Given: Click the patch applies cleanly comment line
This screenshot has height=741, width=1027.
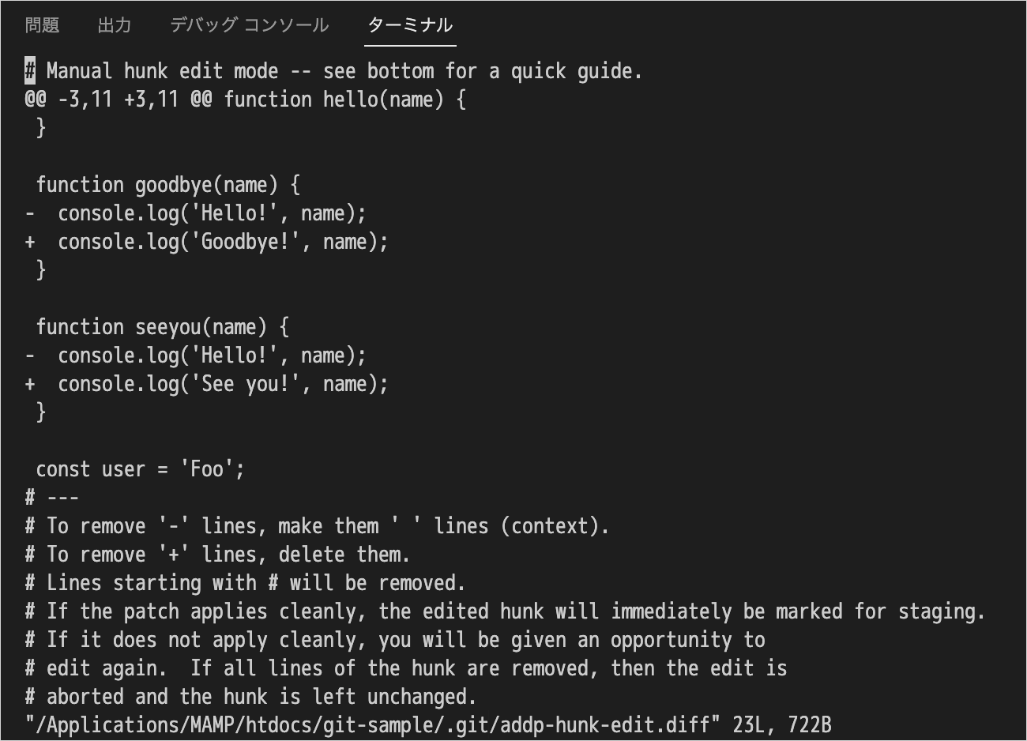Looking at the screenshot, I should (506, 611).
